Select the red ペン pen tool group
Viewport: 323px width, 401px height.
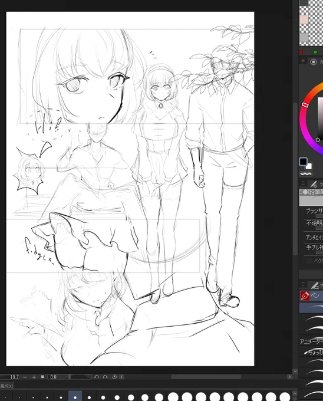coord(311,295)
